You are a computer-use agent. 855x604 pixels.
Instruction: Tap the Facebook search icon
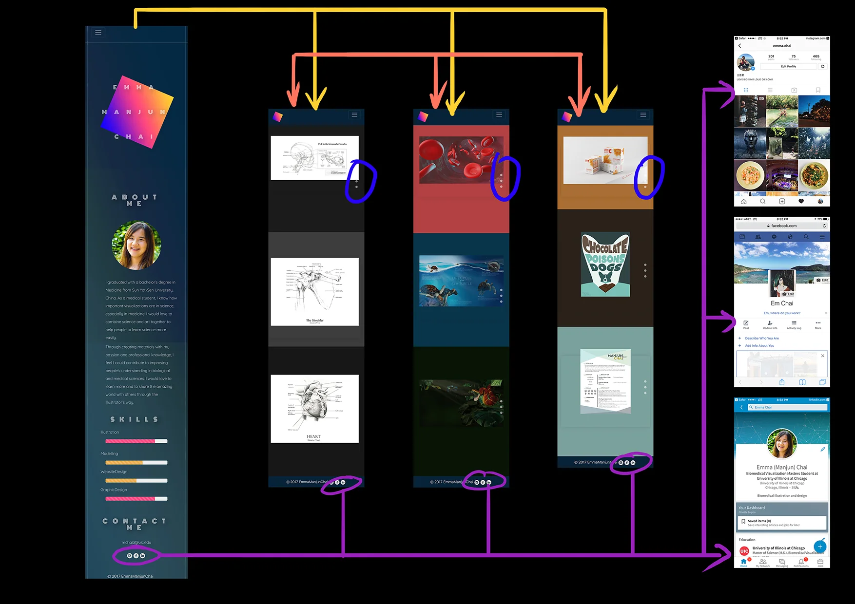point(806,237)
